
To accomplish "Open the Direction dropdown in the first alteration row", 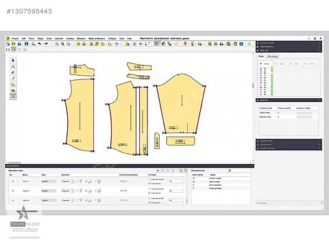I will coord(68,181).
